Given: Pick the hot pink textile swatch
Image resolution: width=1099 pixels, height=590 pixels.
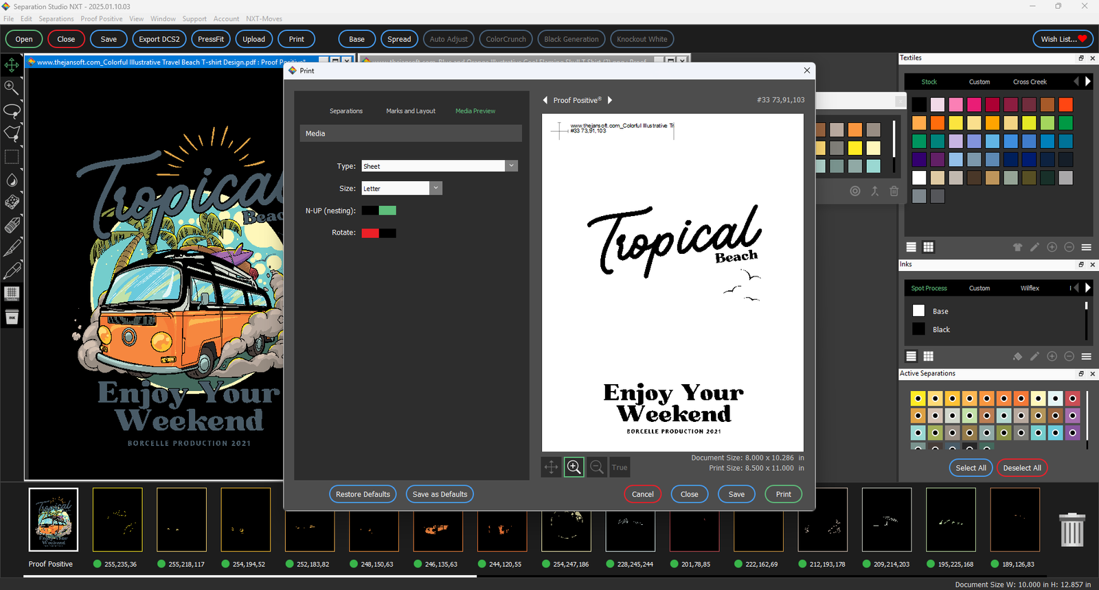Looking at the screenshot, I should tap(974, 104).
